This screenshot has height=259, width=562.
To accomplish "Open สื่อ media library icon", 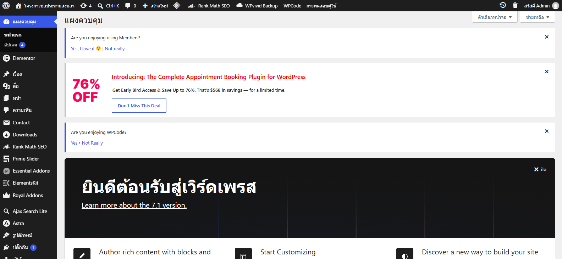I will point(6,86).
